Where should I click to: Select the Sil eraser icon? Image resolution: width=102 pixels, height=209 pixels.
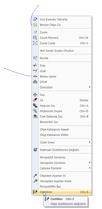[35, 100]
